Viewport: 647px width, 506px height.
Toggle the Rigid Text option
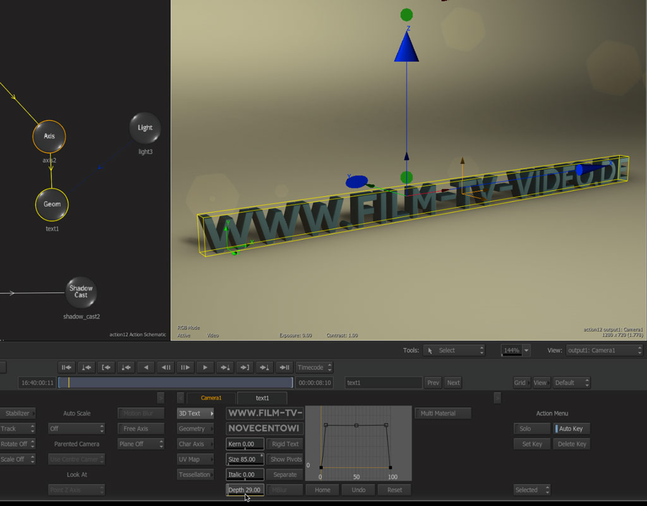(285, 444)
